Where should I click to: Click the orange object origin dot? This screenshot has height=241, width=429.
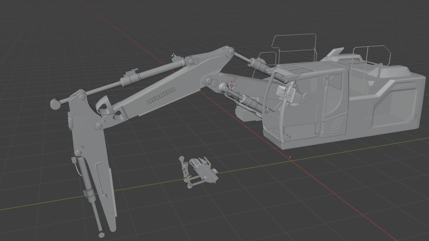click(290, 157)
